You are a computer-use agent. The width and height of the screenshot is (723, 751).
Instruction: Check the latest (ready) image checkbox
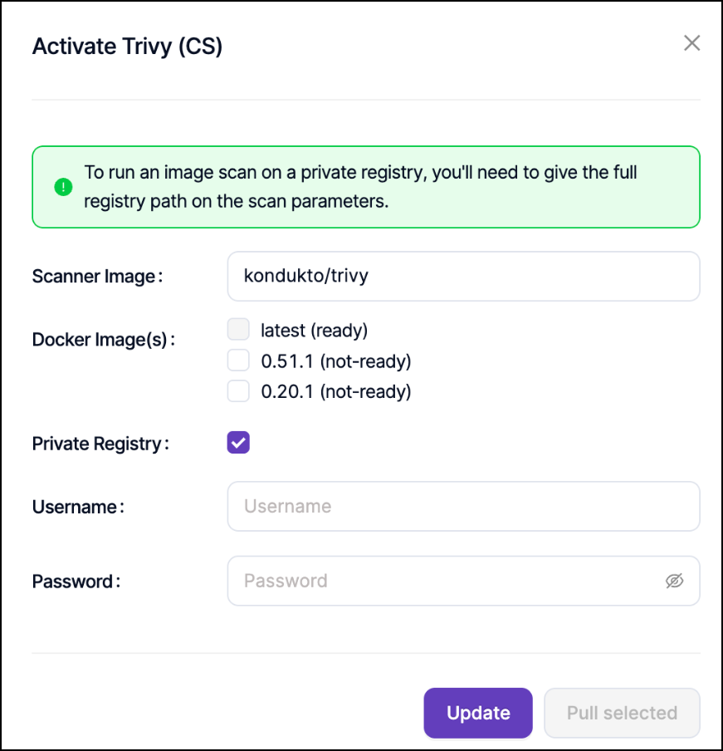238,330
